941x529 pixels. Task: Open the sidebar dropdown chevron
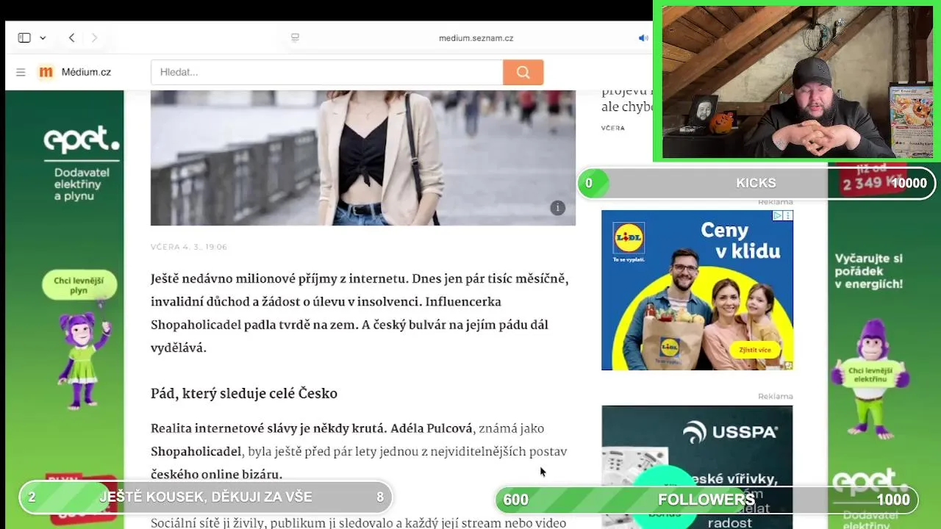coord(43,38)
